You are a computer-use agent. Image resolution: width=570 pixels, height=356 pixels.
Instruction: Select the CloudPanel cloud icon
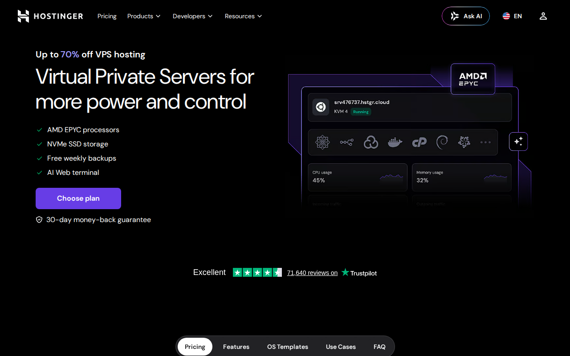click(x=370, y=142)
